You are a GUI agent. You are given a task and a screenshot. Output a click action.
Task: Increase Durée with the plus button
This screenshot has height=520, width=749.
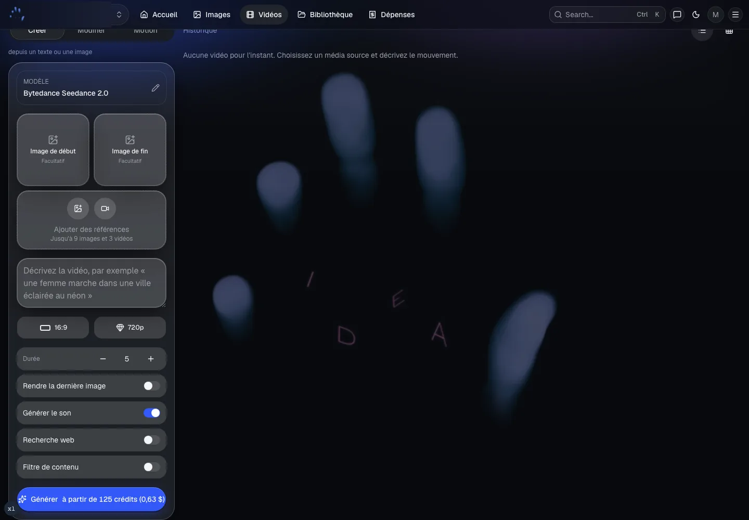(151, 359)
